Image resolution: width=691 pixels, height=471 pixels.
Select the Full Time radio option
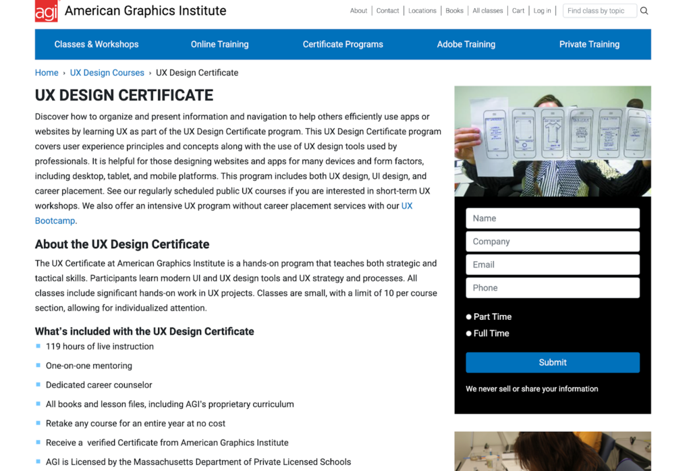tap(468, 333)
